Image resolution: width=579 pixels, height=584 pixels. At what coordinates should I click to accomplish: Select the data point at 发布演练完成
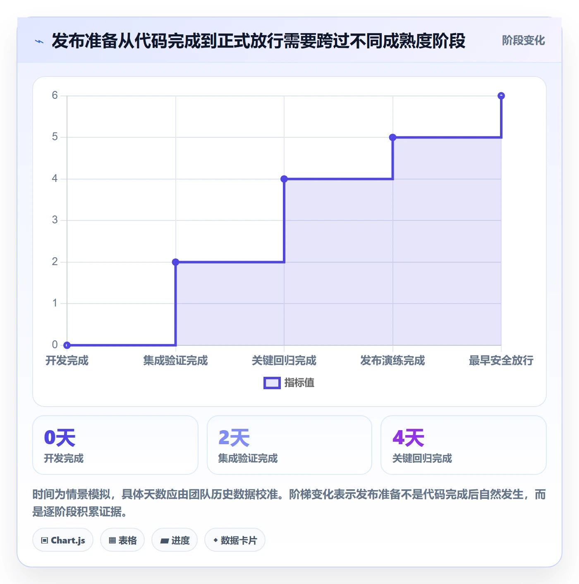click(x=393, y=137)
